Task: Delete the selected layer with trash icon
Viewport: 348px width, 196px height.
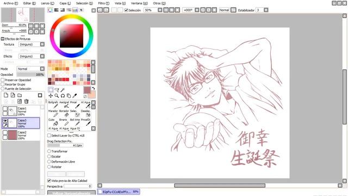Action: pyautogui.click(x=27, y=101)
